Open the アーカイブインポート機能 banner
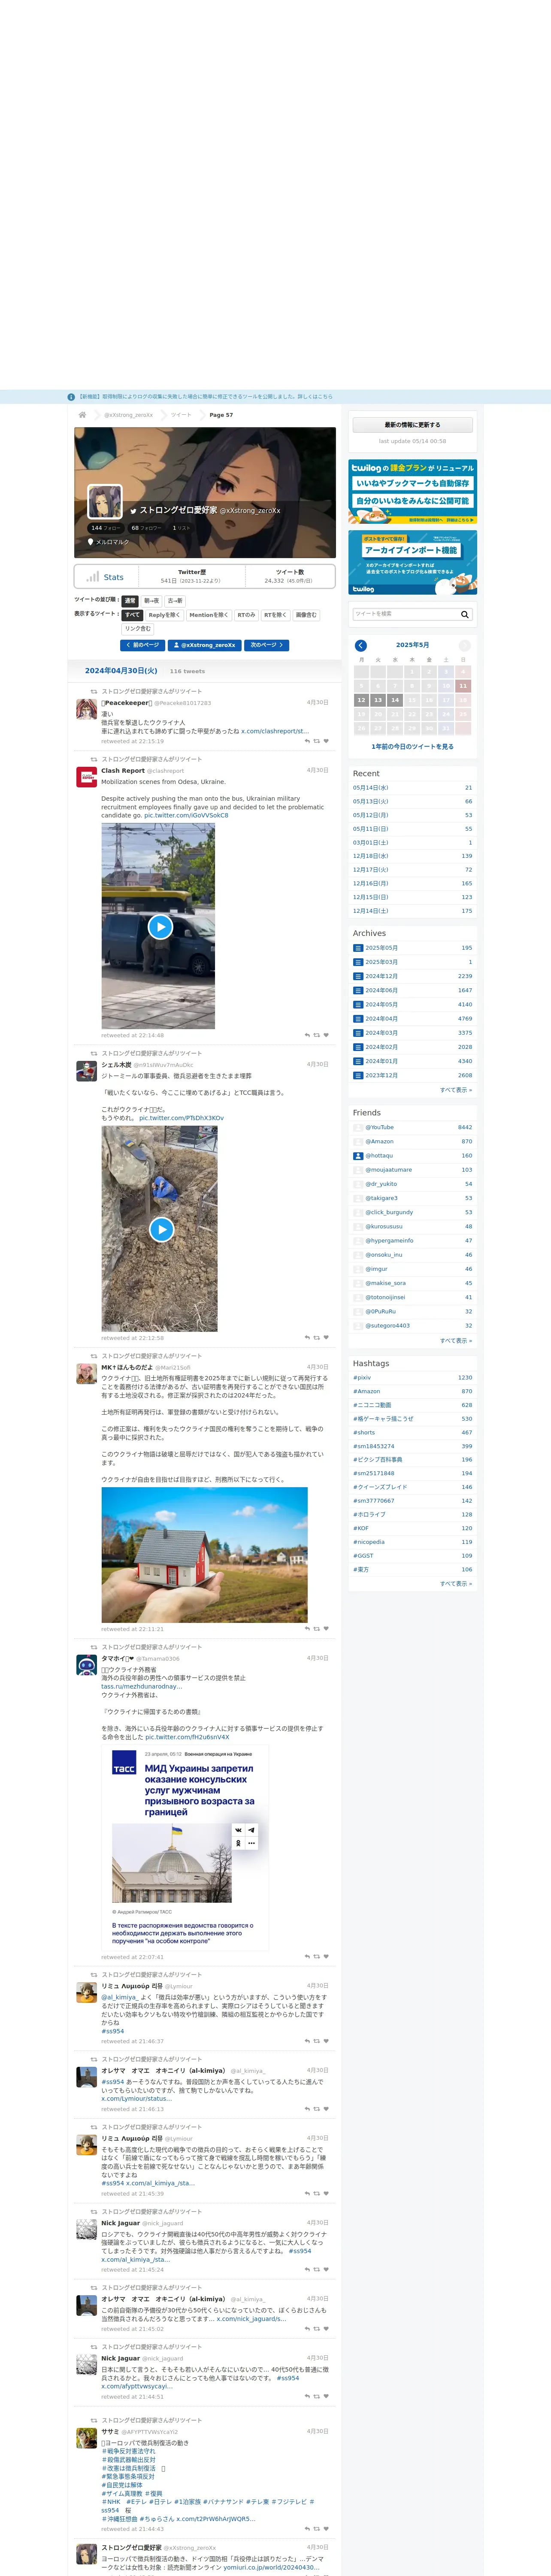The width and height of the screenshot is (551, 2576). 412,563
